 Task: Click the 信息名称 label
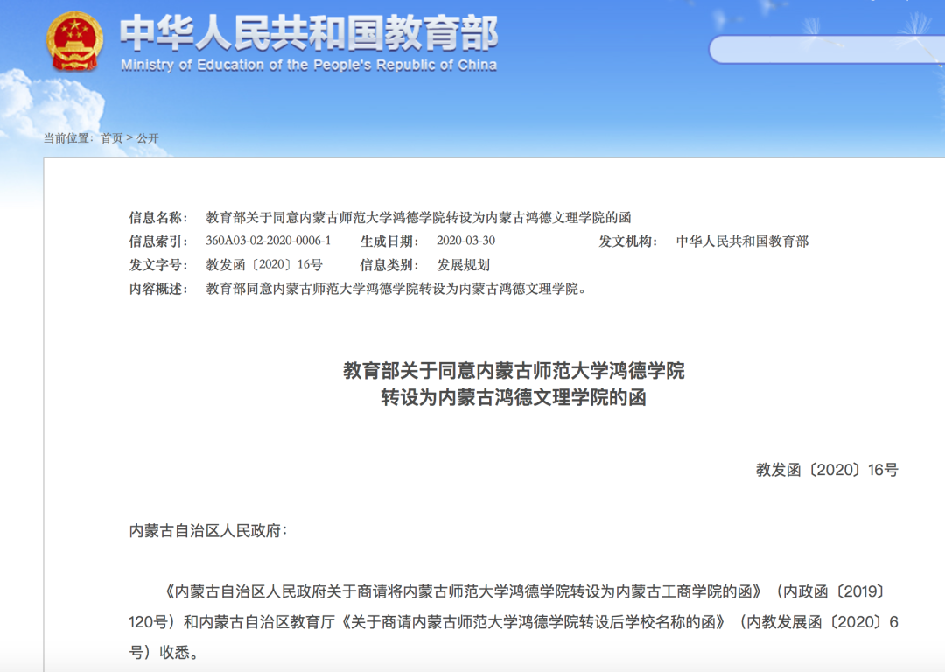tap(158, 218)
